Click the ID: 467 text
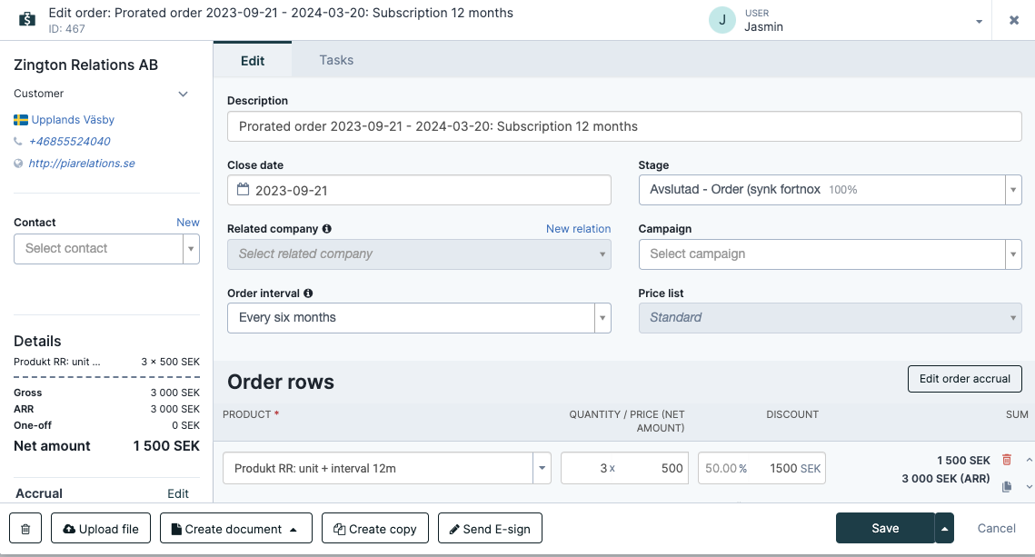1035x557 pixels. 66,29
